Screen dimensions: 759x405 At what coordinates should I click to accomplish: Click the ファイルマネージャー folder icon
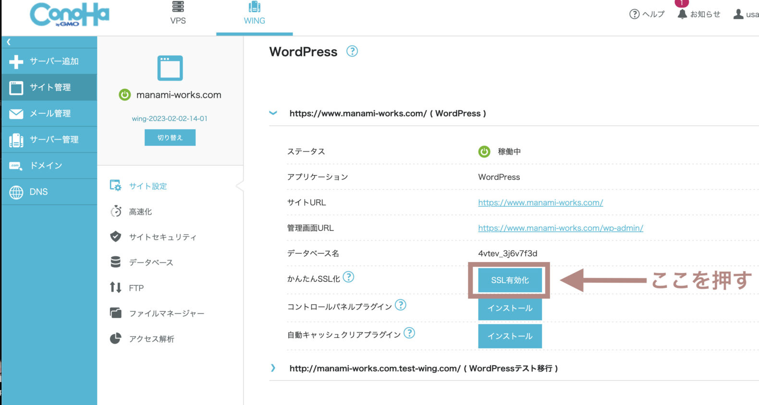[x=115, y=313]
